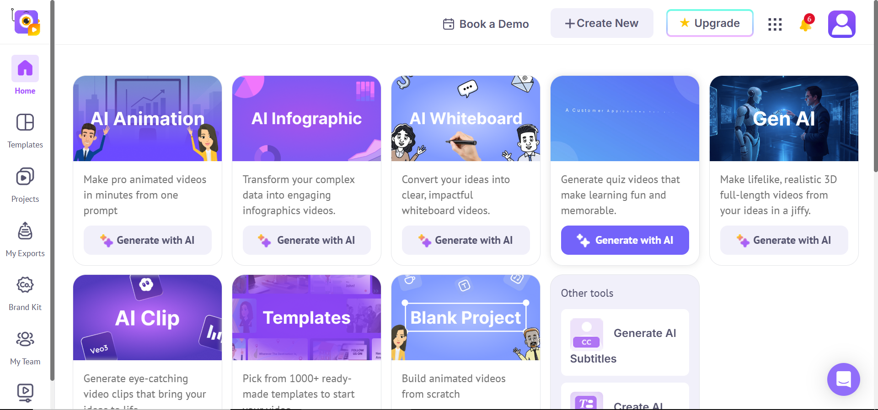Open the user profile avatar
The width and height of the screenshot is (878, 410).
(842, 24)
